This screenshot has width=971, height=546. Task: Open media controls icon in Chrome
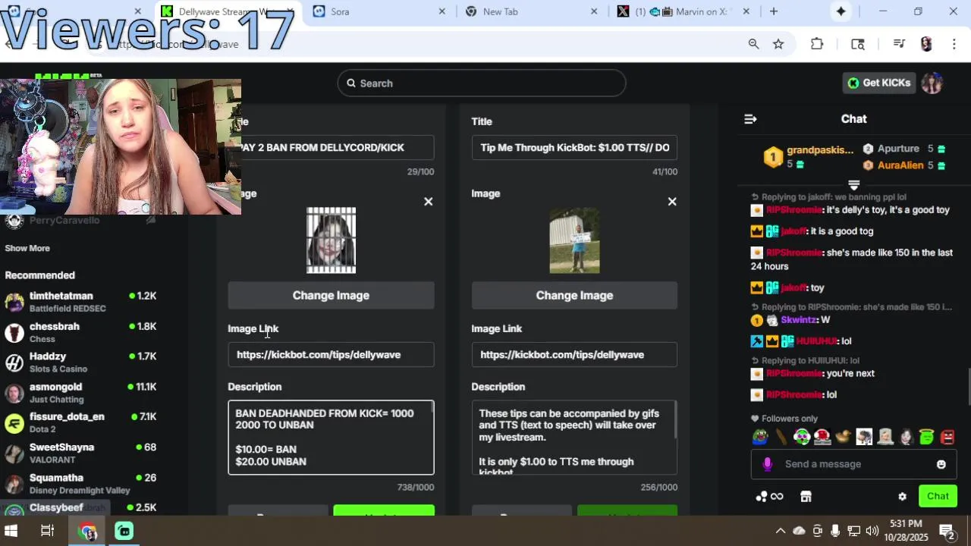899,44
